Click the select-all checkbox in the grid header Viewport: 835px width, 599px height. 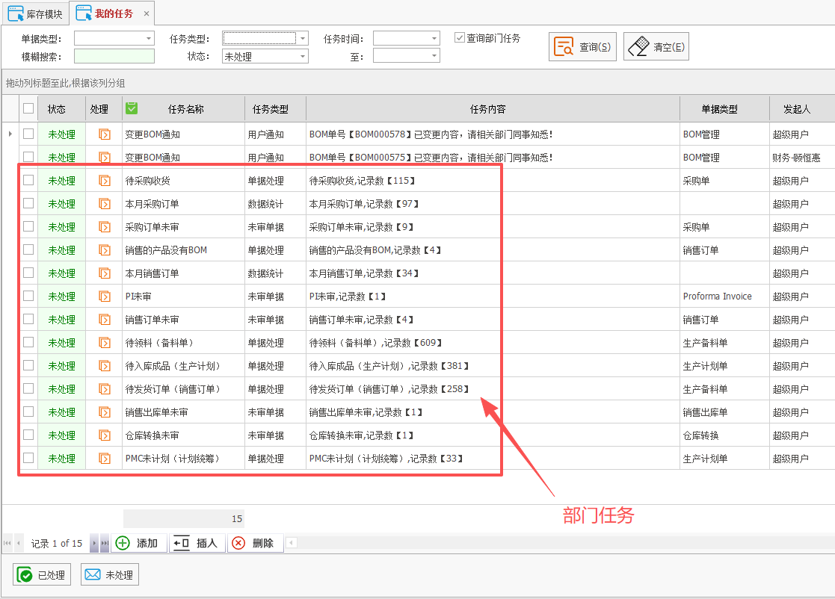pyautogui.click(x=28, y=108)
